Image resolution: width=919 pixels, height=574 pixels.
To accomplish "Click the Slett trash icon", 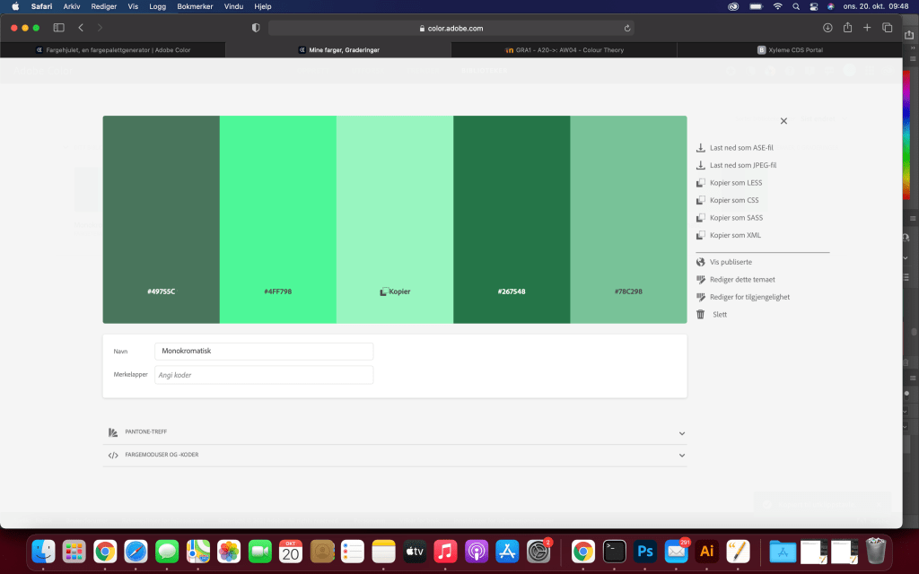I will tap(701, 315).
